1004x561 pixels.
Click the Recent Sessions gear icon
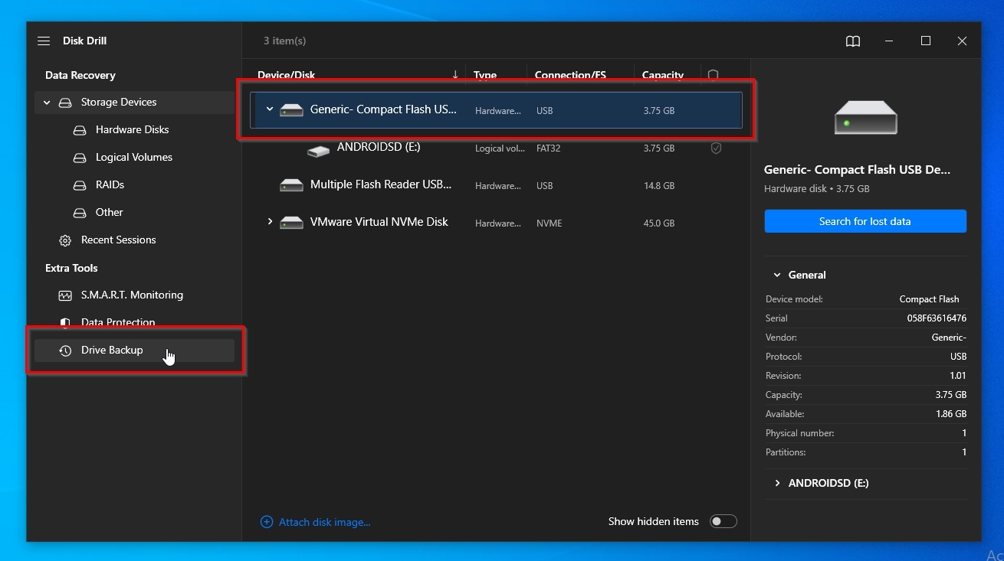click(x=65, y=240)
